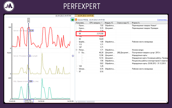Viewport: 172px width, 108px height.
Task: Sort by the Пользова... column header
Action: pyautogui.click(x=81, y=23)
